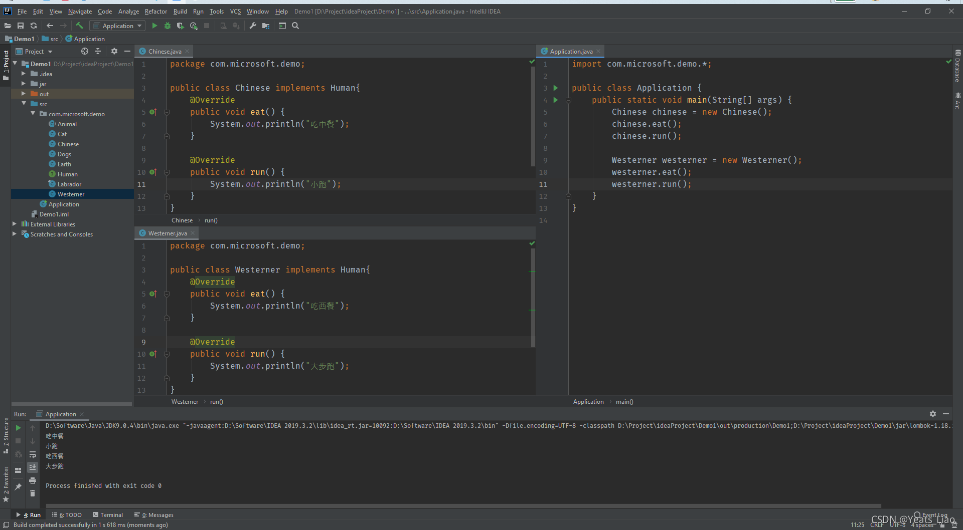Click the green Debug bug icon
963x530 pixels.
coord(168,26)
